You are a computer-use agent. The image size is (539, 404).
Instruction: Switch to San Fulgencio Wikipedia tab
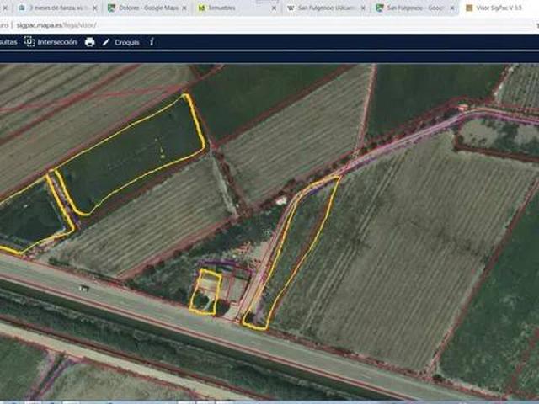(x=325, y=8)
